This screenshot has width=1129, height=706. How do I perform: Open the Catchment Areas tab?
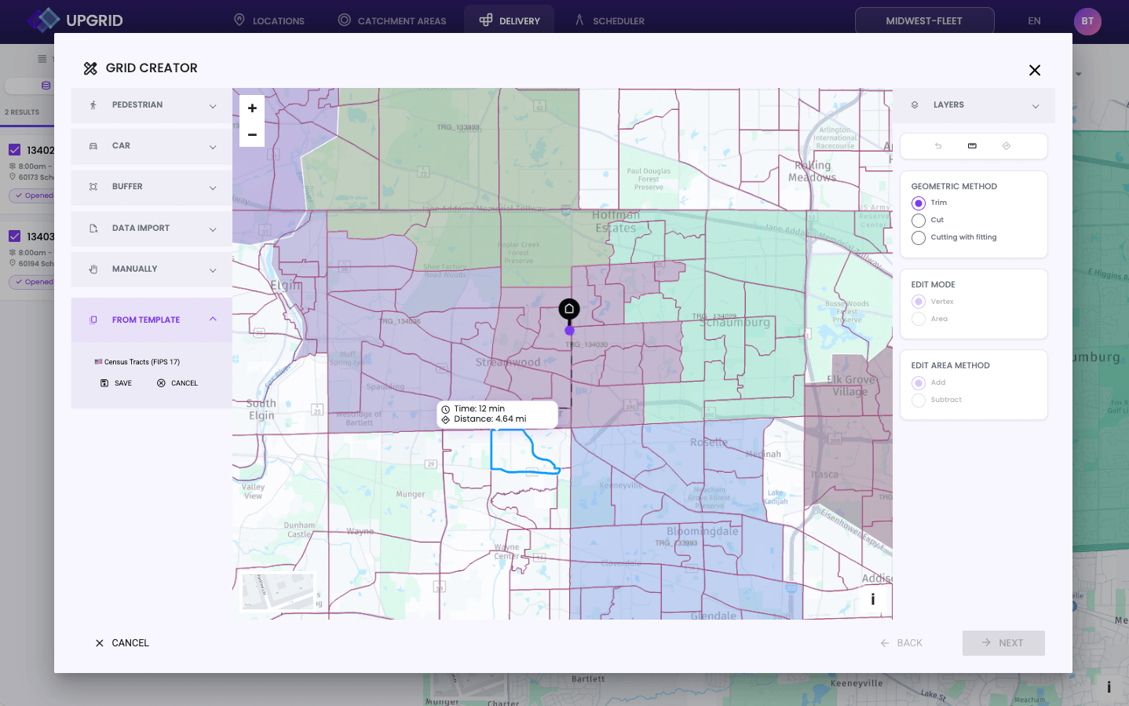pyautogui.click(x=392, y=20)
